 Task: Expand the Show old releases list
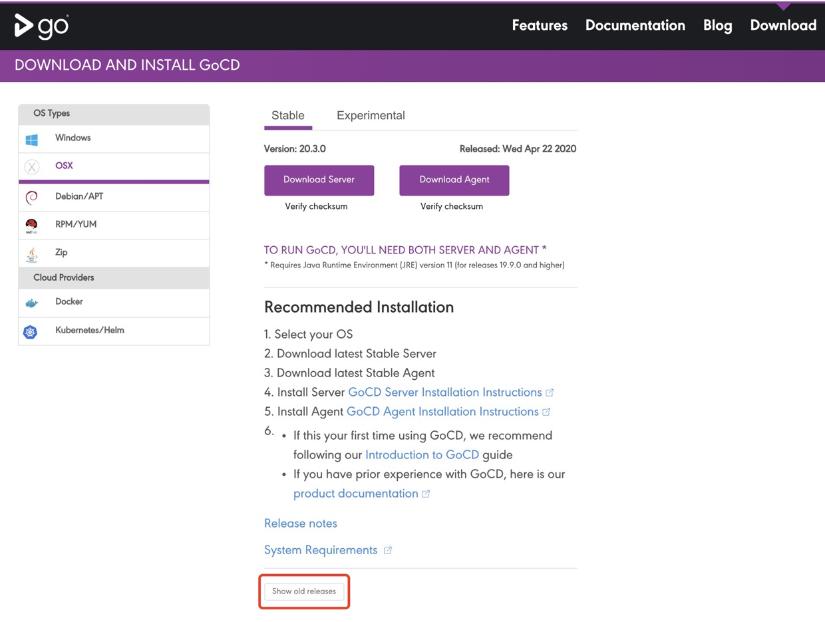[x=304, y=591]
